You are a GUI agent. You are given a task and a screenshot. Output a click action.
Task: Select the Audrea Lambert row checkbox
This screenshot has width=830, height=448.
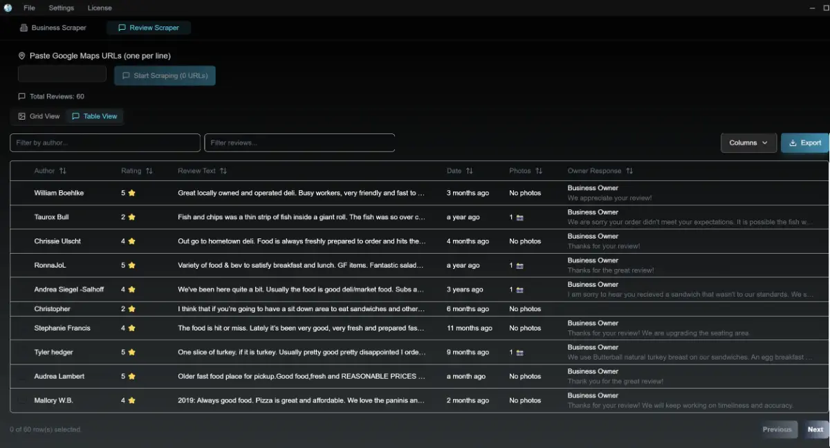click(x=22, y=377)
